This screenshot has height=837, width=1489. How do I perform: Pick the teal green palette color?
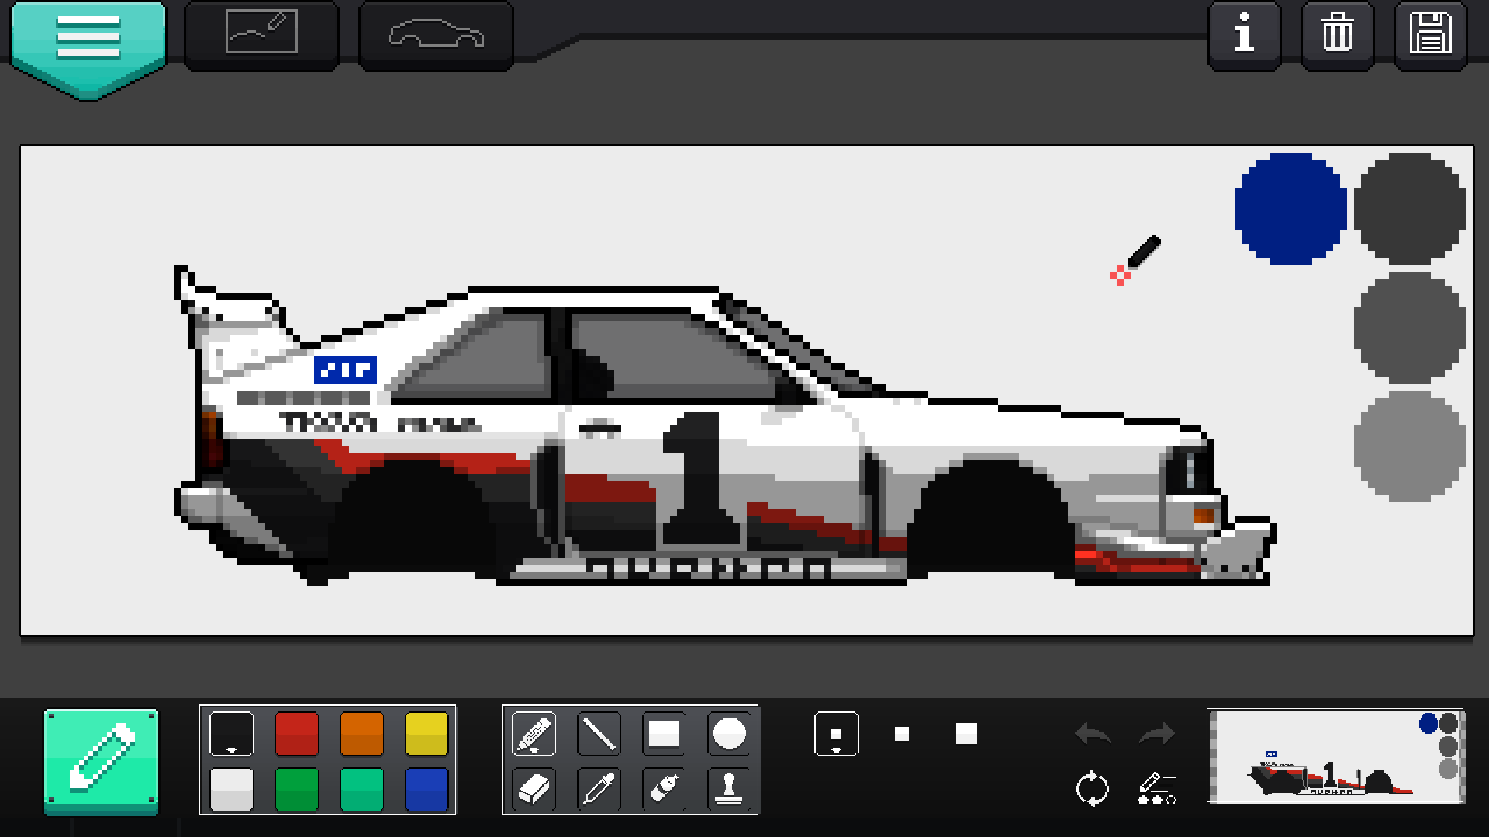(361, 789)
